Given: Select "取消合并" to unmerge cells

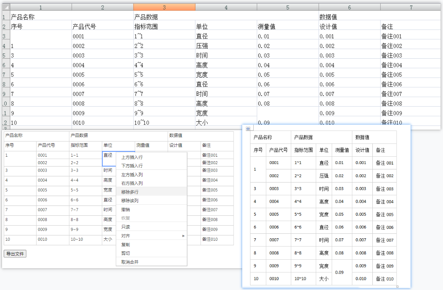Looking at the screenshot, I should [131, 262].
